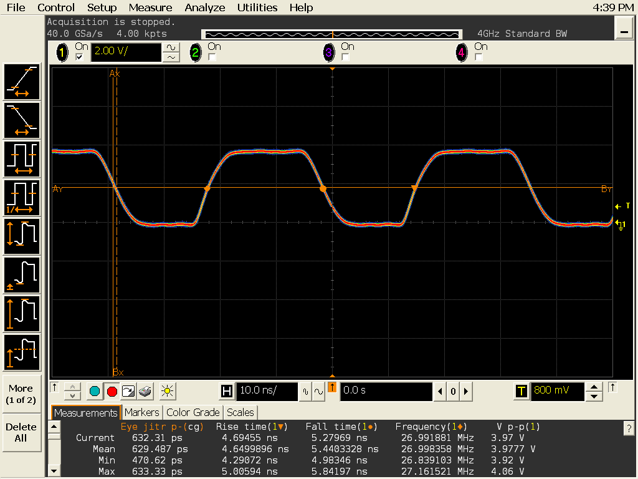Image resolution: width=638 pixels, height=479 pixels.
Task: Open the Measure menu
Action: [x=150, y=7]
